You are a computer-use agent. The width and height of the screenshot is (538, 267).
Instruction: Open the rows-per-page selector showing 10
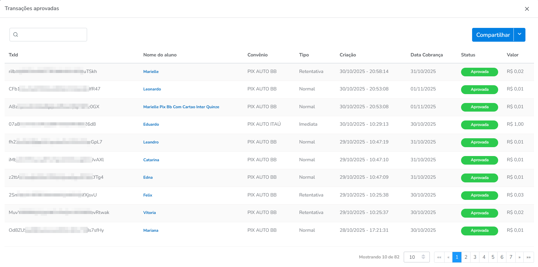tap(416, 257)
